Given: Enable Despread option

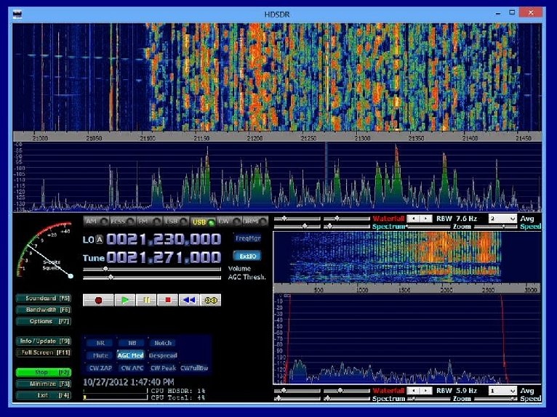Looking at the screenshot, I should (x=163, y=355).
